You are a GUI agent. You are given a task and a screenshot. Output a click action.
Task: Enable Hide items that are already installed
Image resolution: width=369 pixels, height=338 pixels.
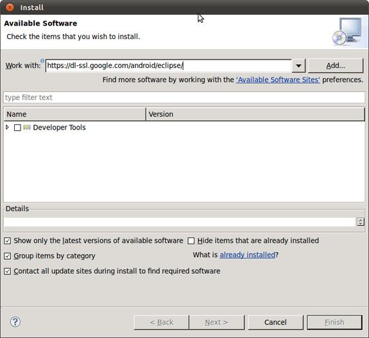[x=191, y=241]
